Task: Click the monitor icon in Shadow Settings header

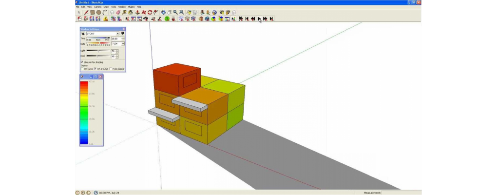Action: (123, 34)
